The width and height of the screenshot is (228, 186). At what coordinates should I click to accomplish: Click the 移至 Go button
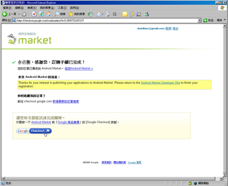(208, 20)
